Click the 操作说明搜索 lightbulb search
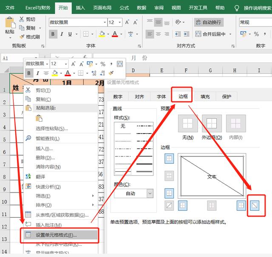 [237, 8]
